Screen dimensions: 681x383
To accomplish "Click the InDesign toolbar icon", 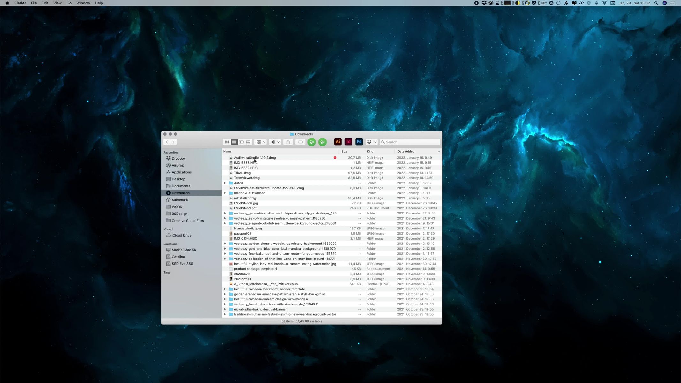I will click(x=348, y=142).
